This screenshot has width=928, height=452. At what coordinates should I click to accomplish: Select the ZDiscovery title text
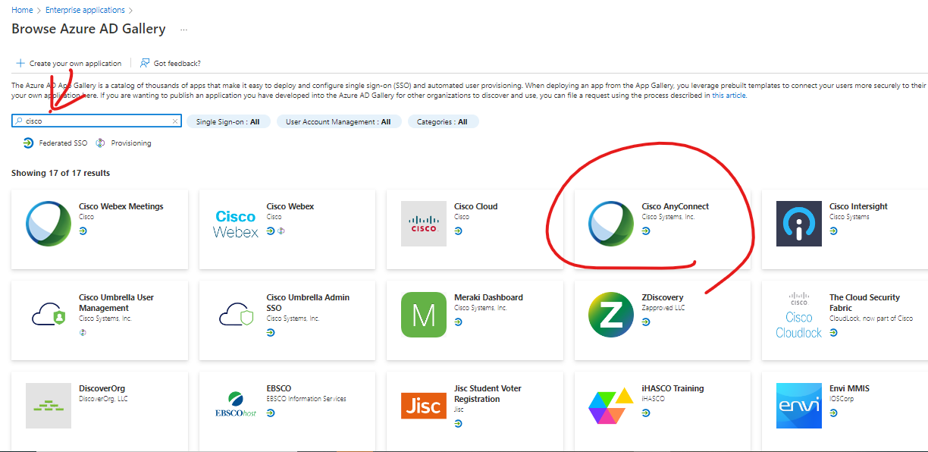[x=663, y=297]
